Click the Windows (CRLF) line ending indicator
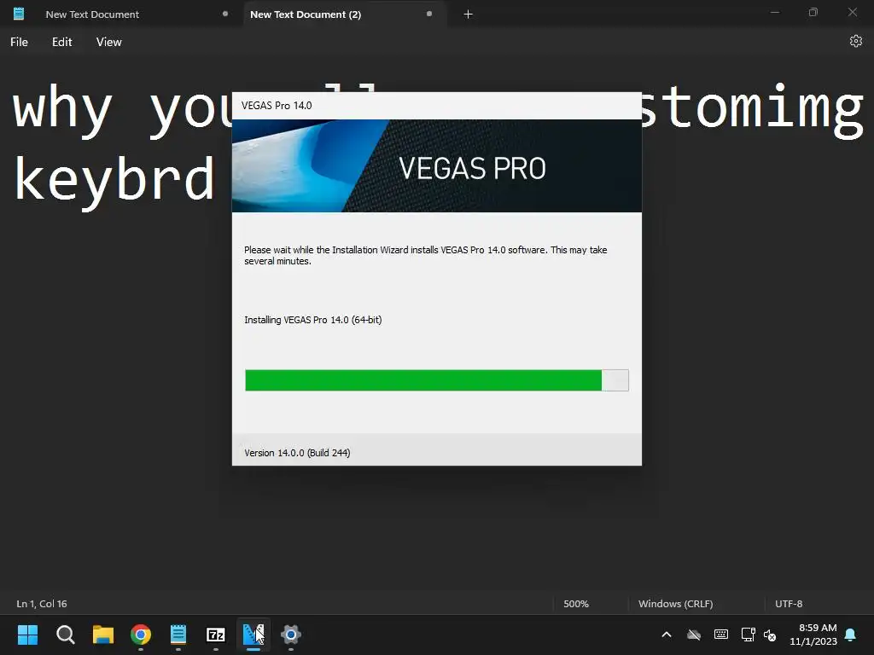Image resolution: width=874 pixels, height=655 pixels. click(x=676, y=604)
